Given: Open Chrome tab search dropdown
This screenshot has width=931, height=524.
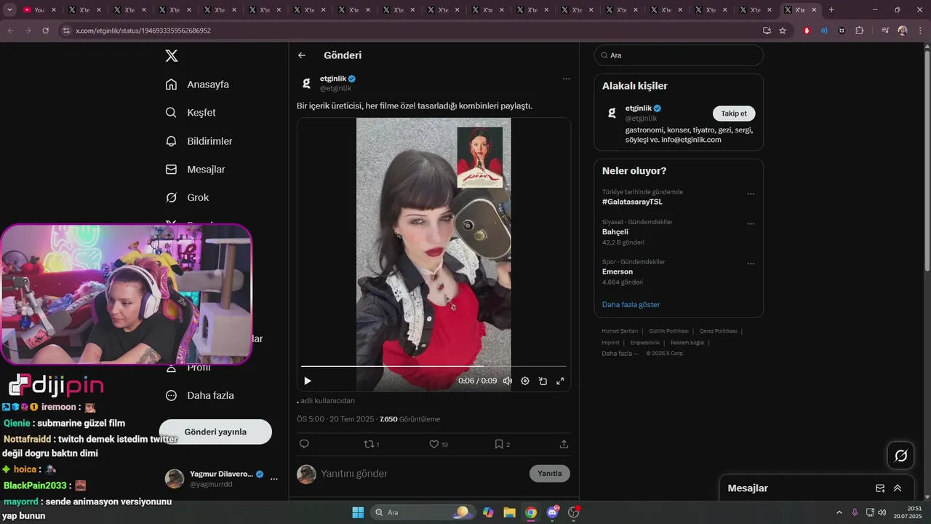Looking at the screenshot, I should [9, 10].
